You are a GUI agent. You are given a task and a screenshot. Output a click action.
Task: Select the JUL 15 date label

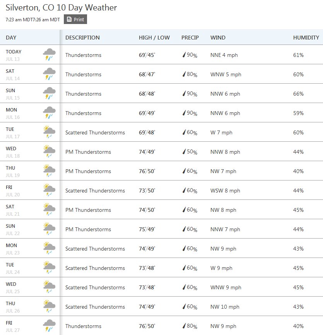(13, 98)
